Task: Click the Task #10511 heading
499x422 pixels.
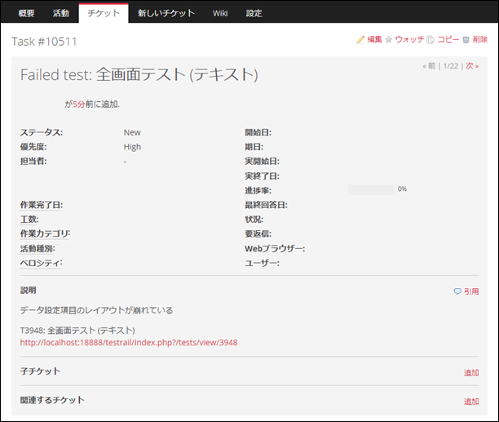Action: point(46,42)
